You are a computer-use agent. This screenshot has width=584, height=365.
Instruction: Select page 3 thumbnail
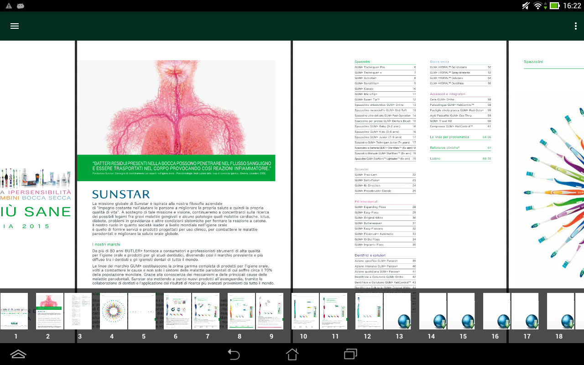78,311
